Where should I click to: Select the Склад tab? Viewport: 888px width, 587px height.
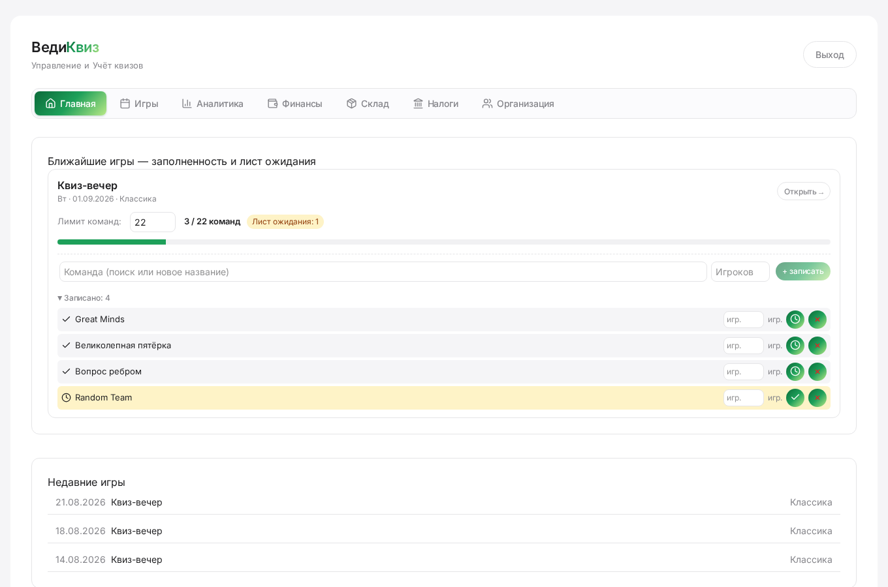(x=368, y=104)
